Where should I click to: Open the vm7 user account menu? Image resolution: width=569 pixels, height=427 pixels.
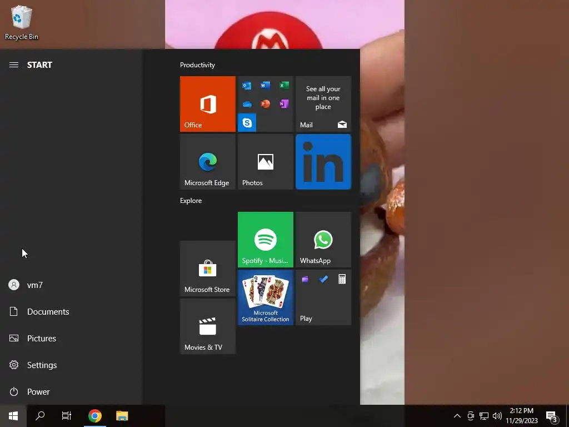point(71,285)
